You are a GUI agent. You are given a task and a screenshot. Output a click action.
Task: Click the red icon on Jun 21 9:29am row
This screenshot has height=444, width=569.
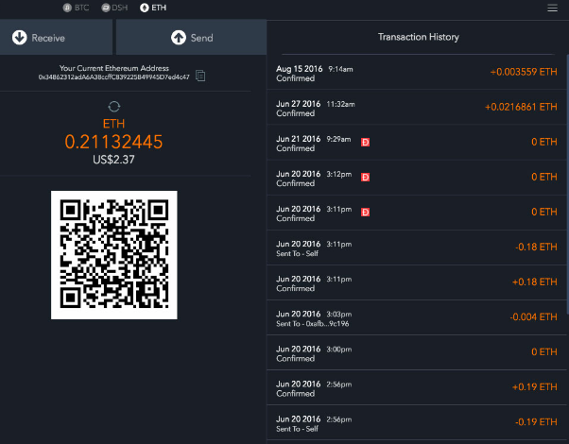pos(366,143)
